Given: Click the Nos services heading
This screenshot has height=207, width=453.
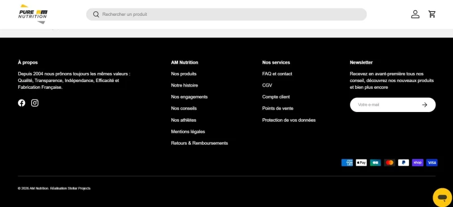Looking at the screenshot, I should (x=276, y=62).
